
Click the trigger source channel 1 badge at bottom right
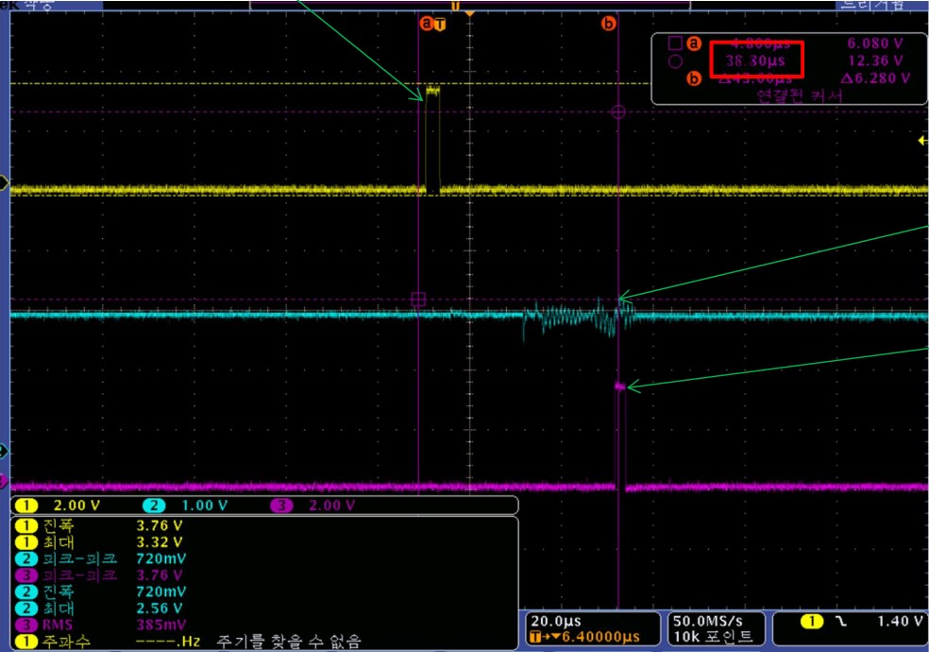(812, 621)
